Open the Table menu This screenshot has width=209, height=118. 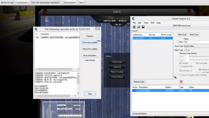click(x=146, y=23)
